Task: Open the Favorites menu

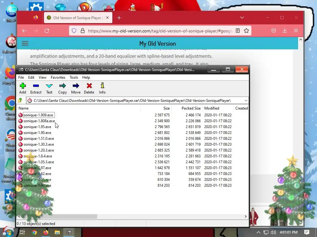Action: click(58, 77)
